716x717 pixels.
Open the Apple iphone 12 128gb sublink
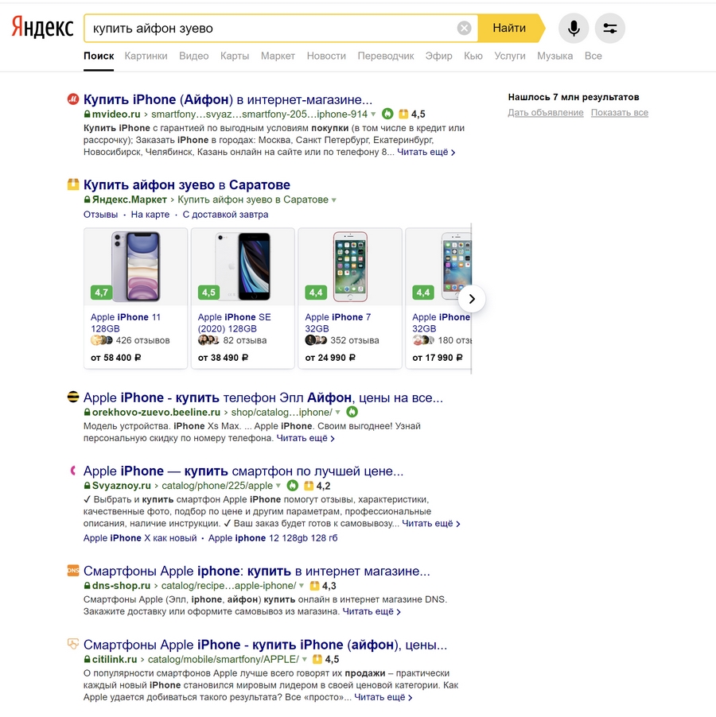coord(273,537)
